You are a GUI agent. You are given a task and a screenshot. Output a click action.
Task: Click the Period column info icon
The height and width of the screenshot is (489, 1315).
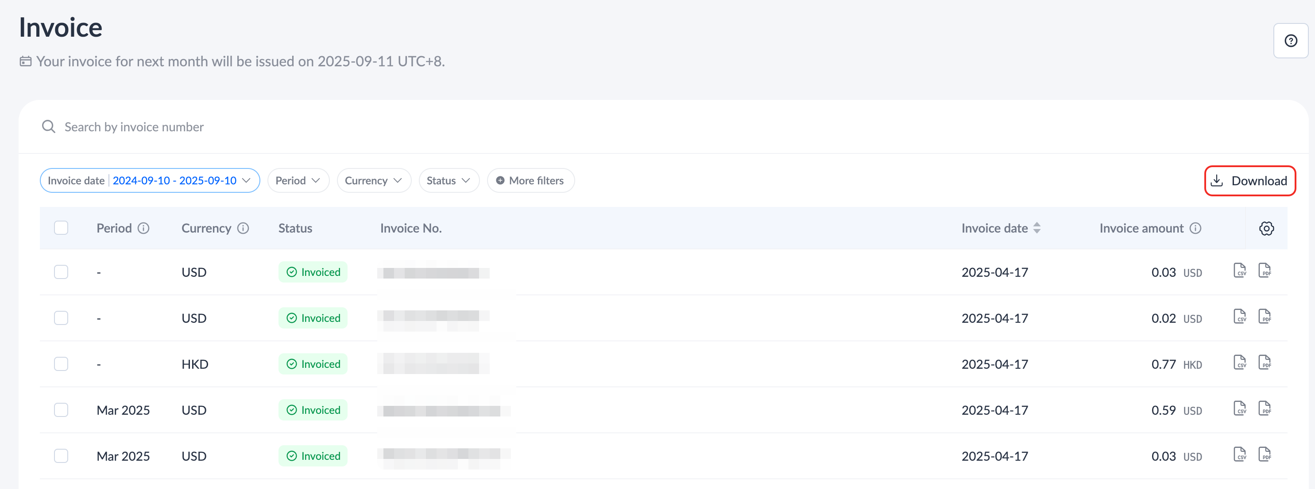tap(143, 229)
